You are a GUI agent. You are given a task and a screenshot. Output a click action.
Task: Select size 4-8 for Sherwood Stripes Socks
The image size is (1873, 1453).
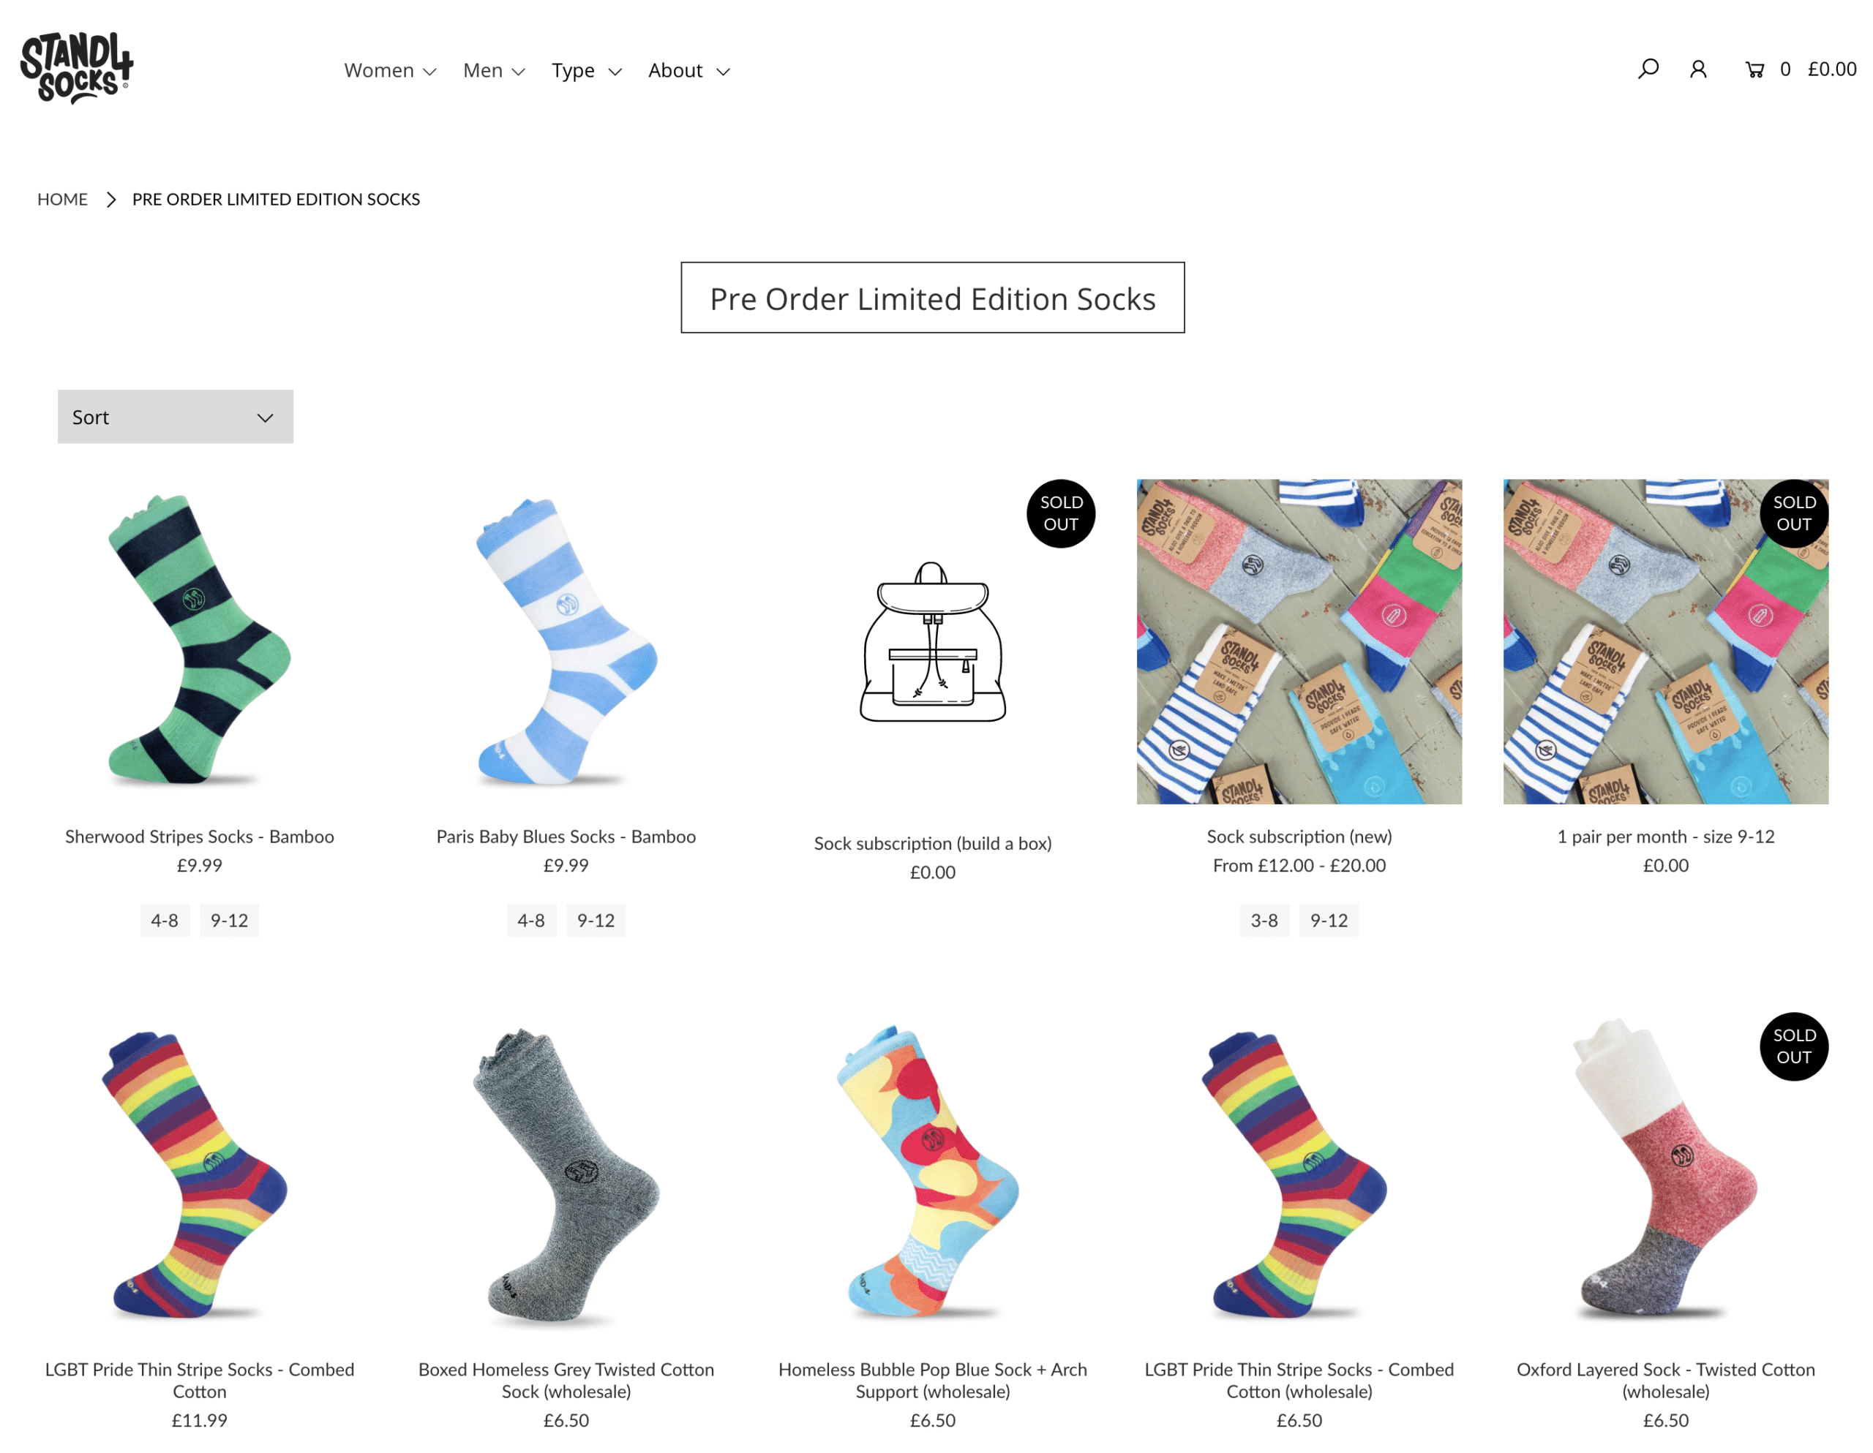[164, 921]
